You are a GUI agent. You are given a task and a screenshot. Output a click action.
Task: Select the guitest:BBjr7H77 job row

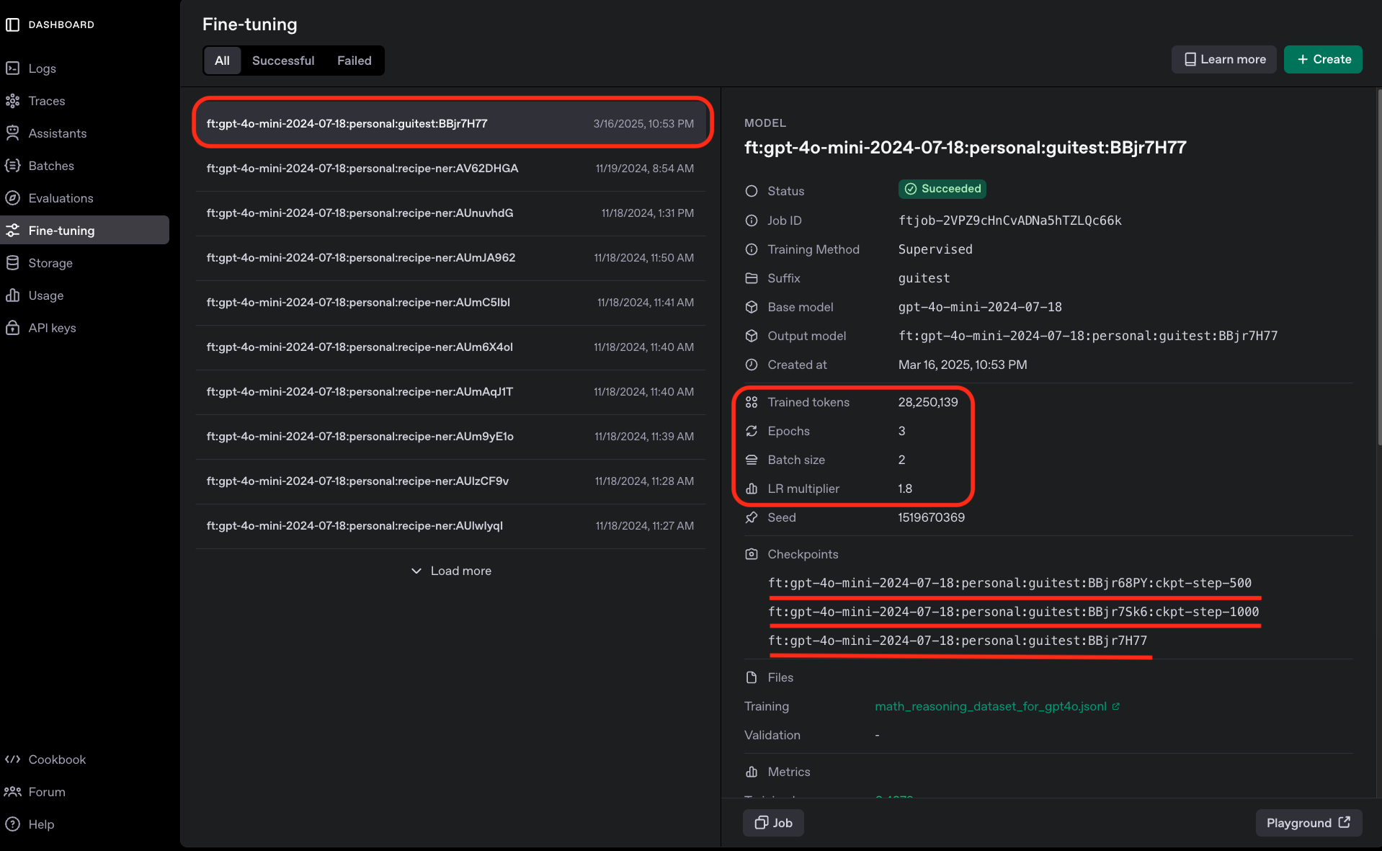(451, 123)
